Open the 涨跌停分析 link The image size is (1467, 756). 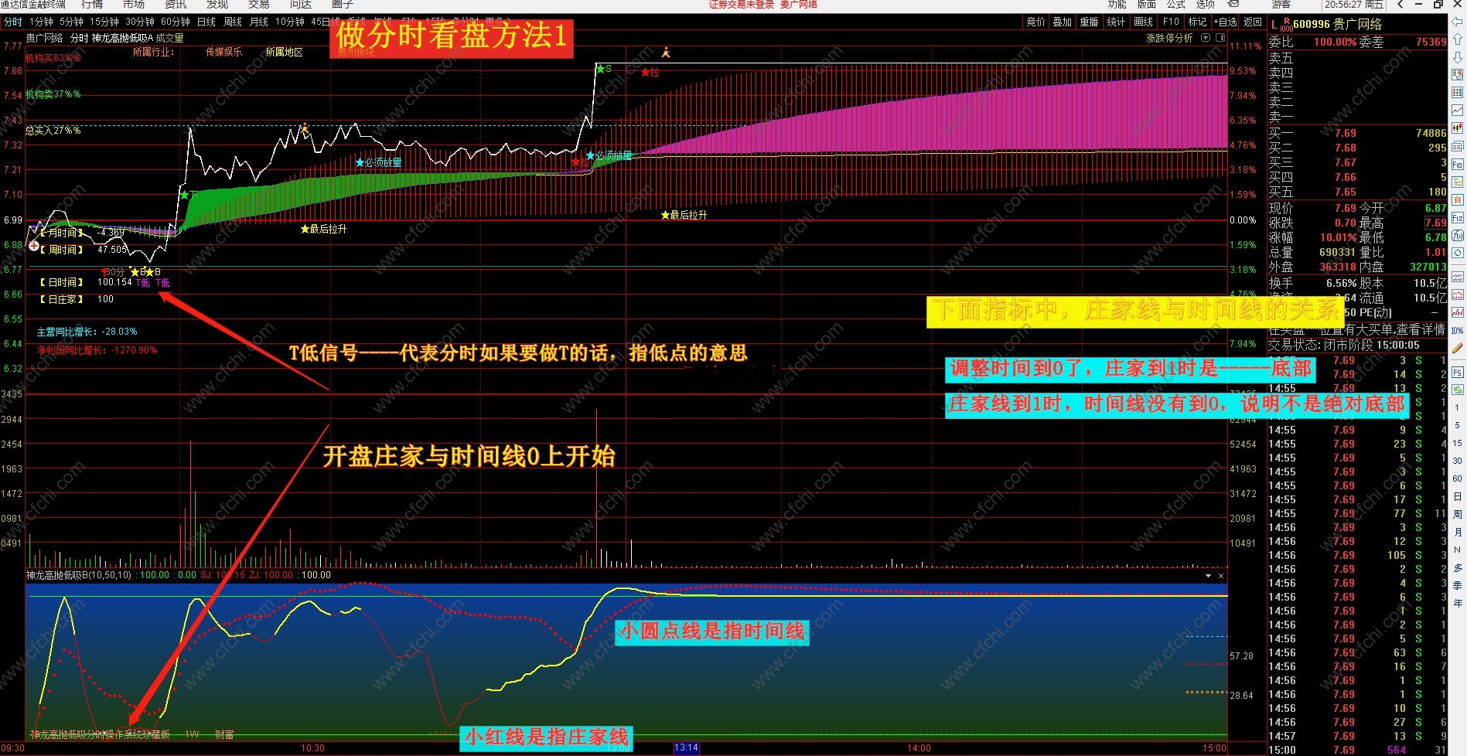click(x=1169, y=37)
